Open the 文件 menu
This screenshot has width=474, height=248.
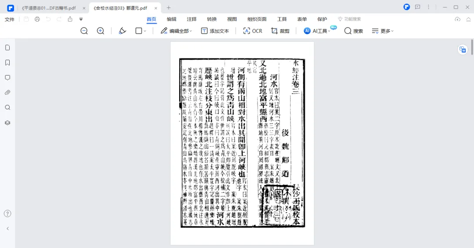pyautogui.click(x=10, y=19)
